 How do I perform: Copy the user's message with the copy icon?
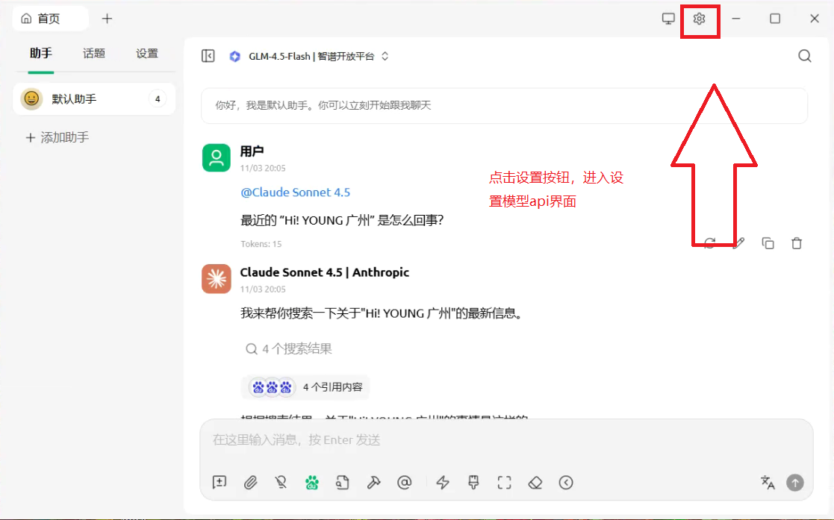click(768, 242)
